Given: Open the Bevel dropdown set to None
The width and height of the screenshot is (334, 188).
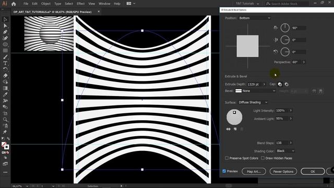Looking at the screenshot, I should click(x=255, y=91).
